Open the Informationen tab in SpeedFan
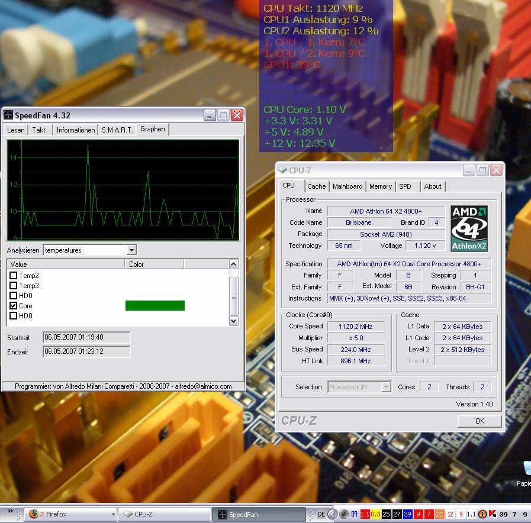 (x=76, y=130)
